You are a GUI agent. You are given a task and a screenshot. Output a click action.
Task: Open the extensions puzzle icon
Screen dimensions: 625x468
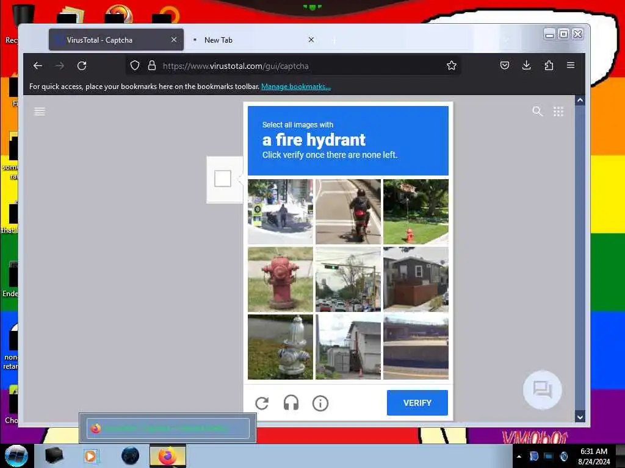(549, 65)
